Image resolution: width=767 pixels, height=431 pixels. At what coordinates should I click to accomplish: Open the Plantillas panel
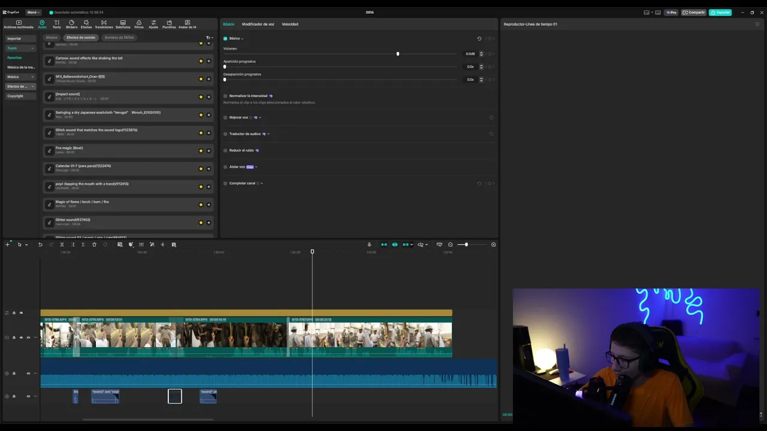[169, 24]
